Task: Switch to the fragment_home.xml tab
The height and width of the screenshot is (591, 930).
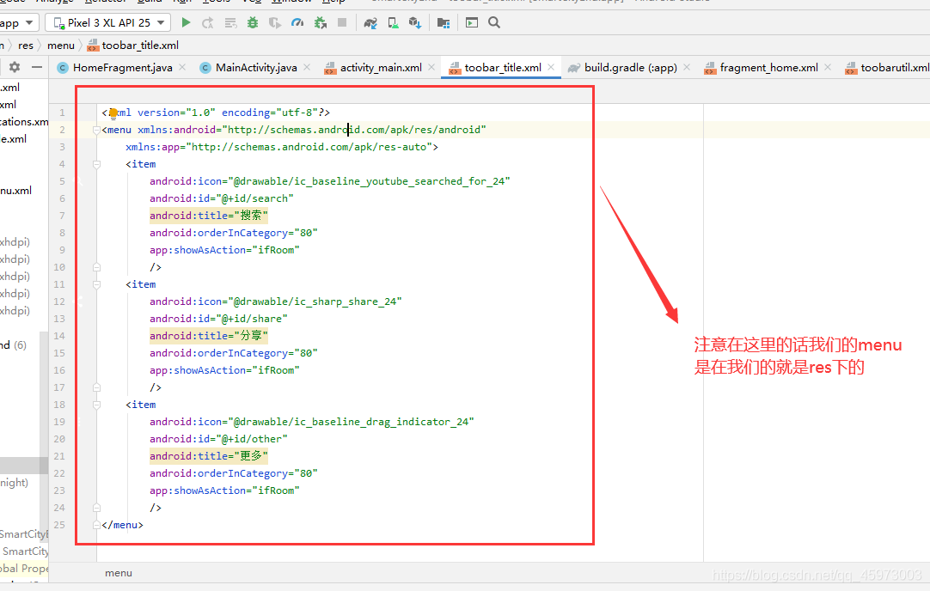Action: coord(768,68)
